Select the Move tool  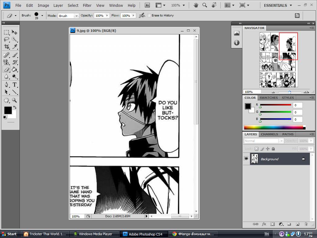14,32
